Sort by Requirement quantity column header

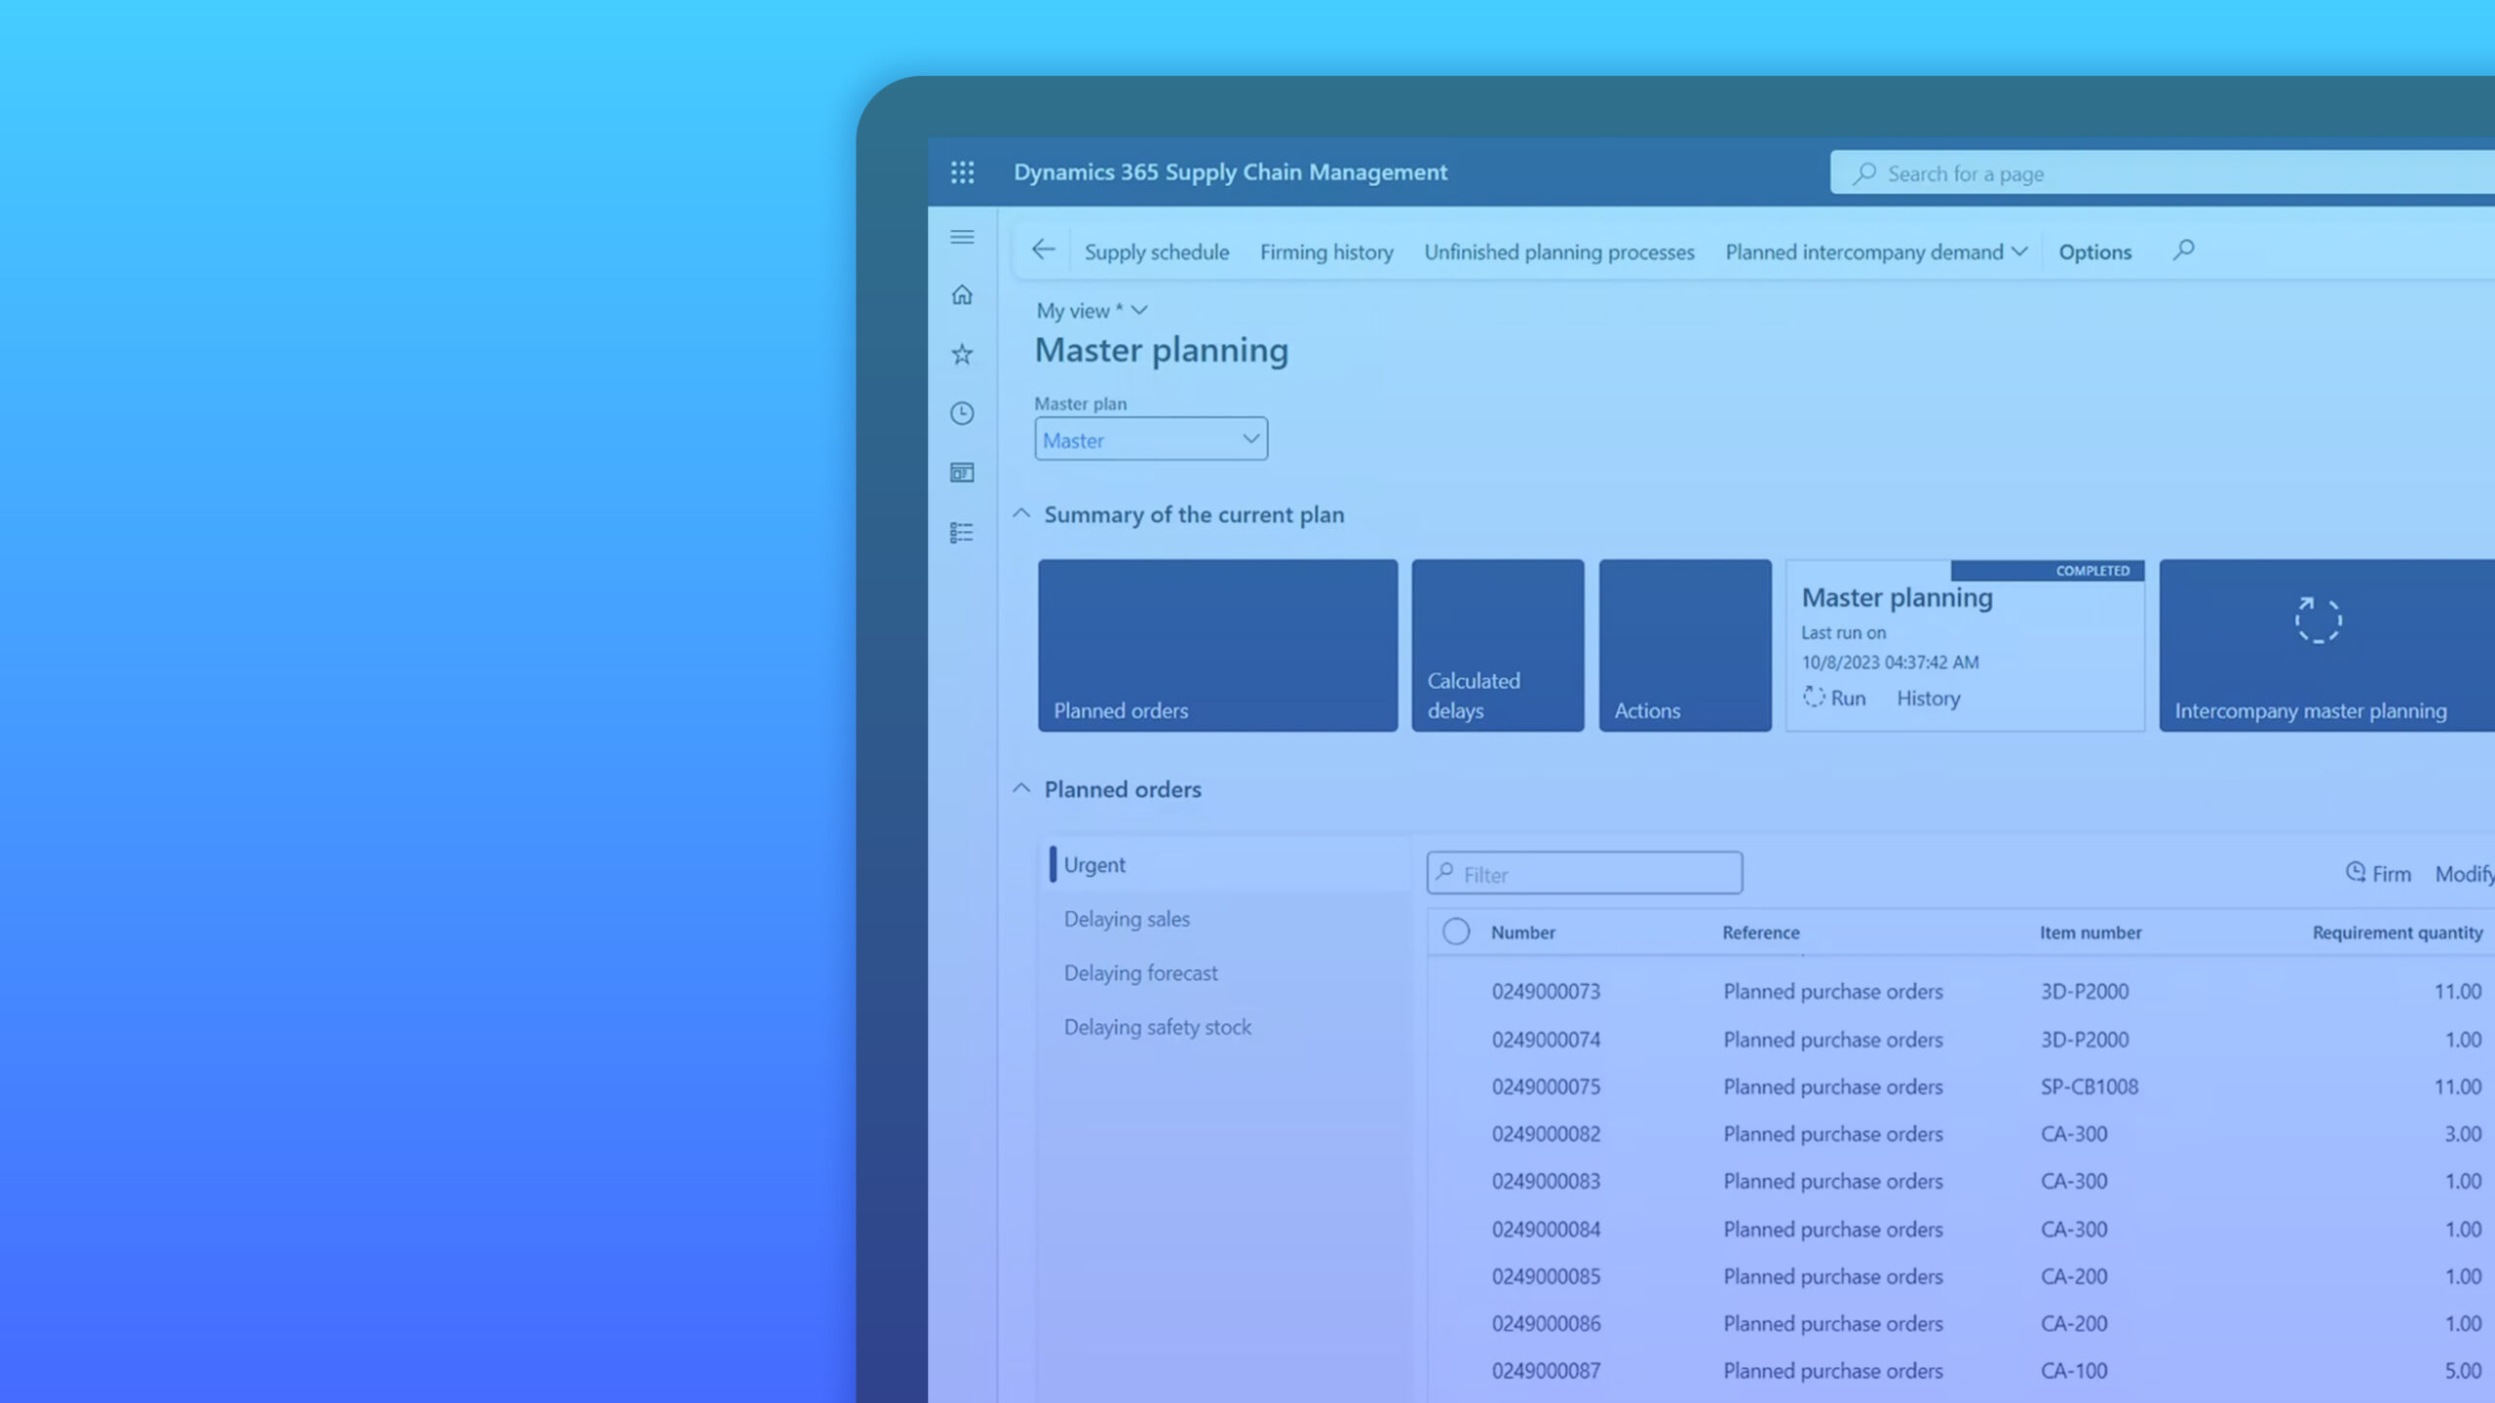[x=2397, y=932]
